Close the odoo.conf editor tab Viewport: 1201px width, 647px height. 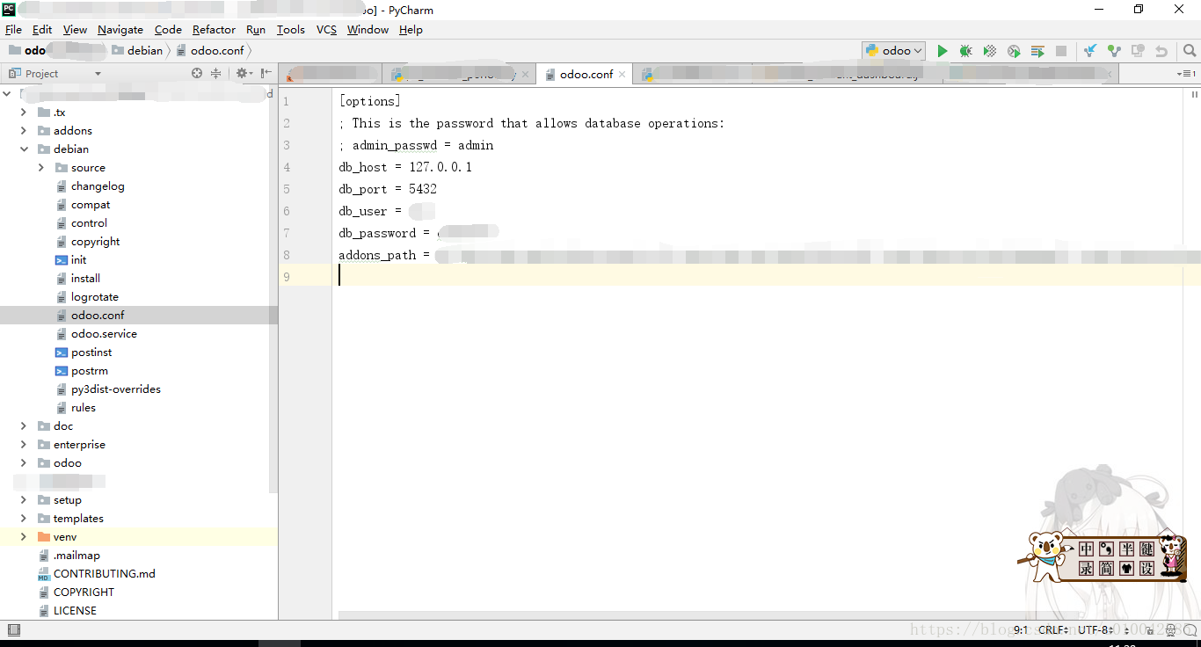(622, 75)
